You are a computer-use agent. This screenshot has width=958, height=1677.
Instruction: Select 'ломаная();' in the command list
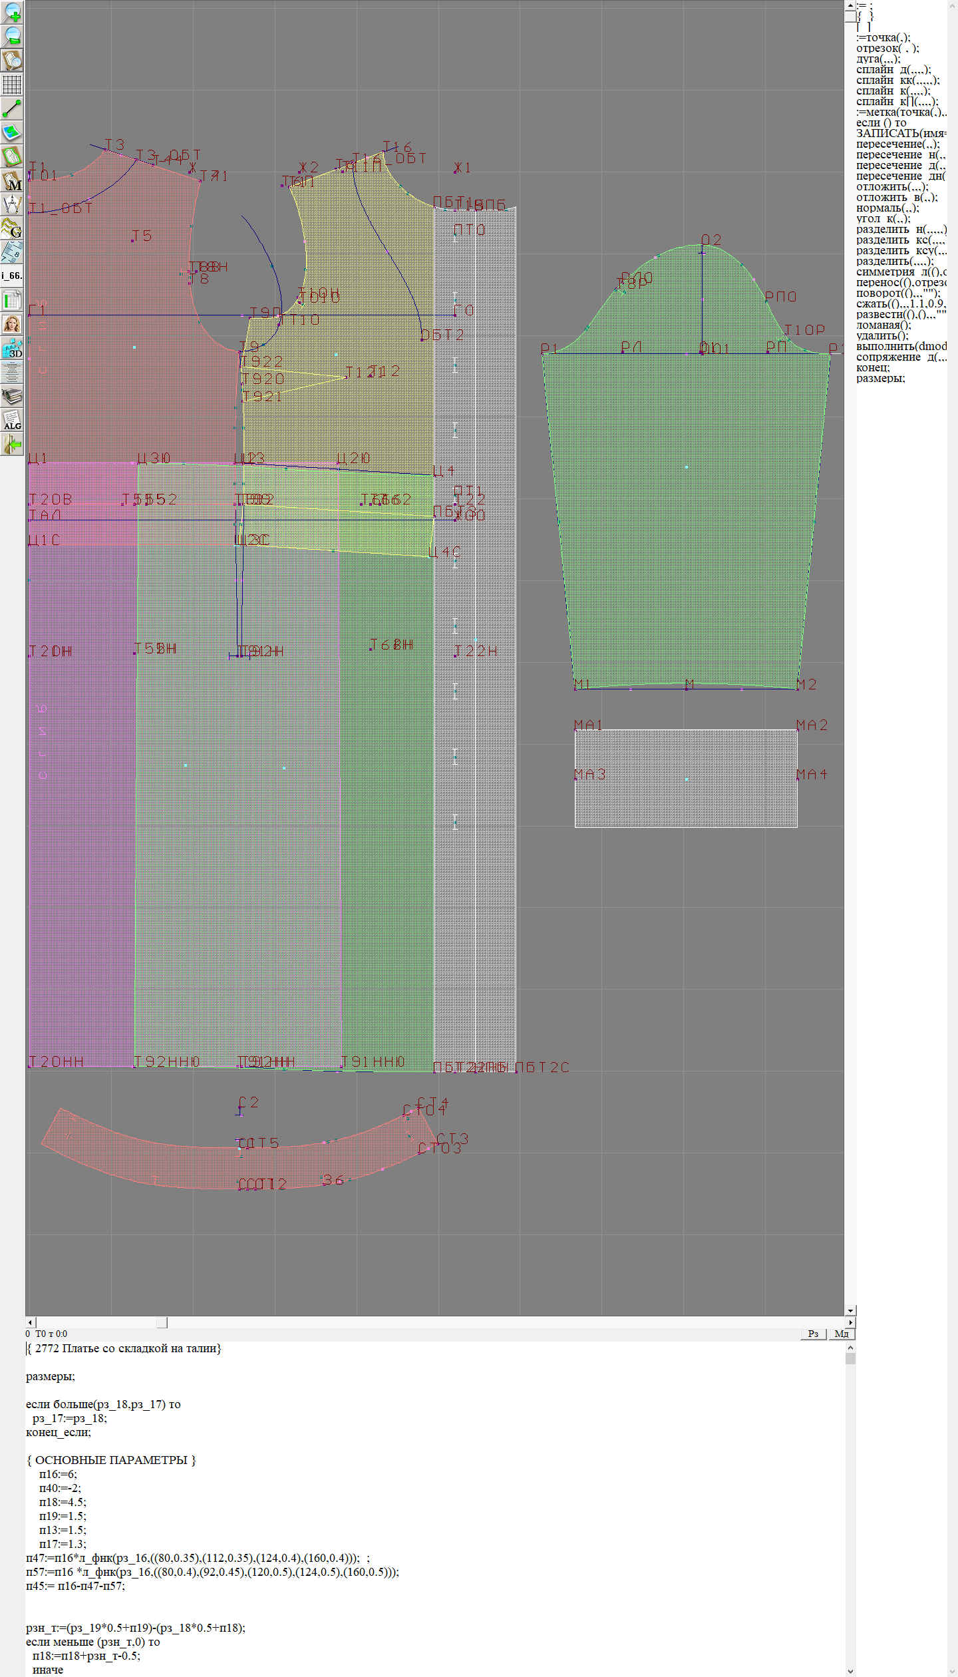pyautogui.click(x=883, y=325)
